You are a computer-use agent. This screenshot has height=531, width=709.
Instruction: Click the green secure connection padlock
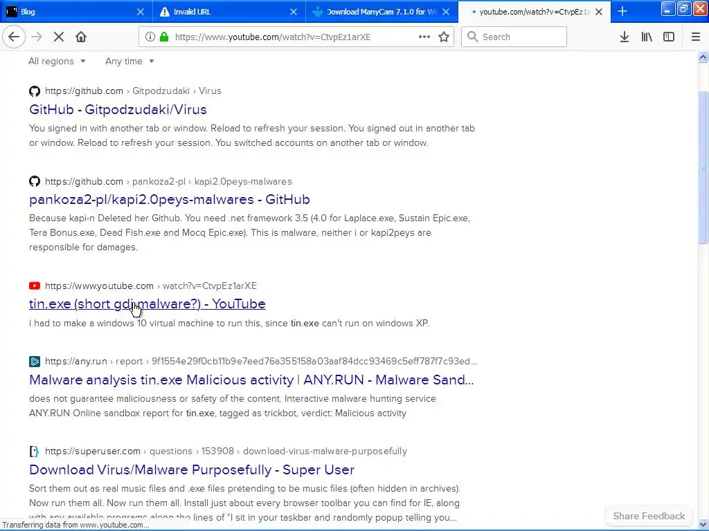pos(164,37)
